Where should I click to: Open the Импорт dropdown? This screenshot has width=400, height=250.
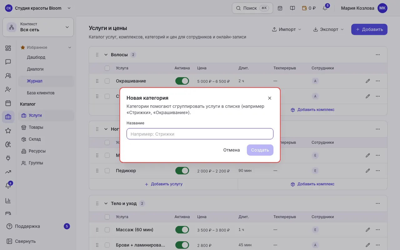coord(287,29)
